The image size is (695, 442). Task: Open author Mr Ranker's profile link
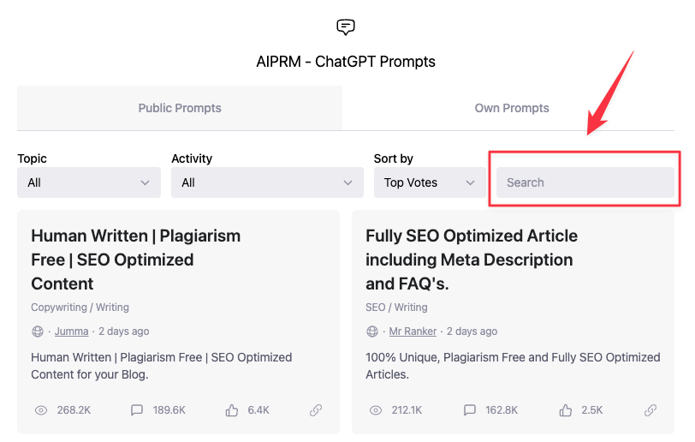[413, 331]
